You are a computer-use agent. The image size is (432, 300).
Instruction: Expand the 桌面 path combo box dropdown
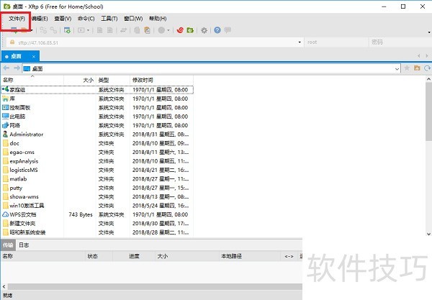(x=397, y=69)
